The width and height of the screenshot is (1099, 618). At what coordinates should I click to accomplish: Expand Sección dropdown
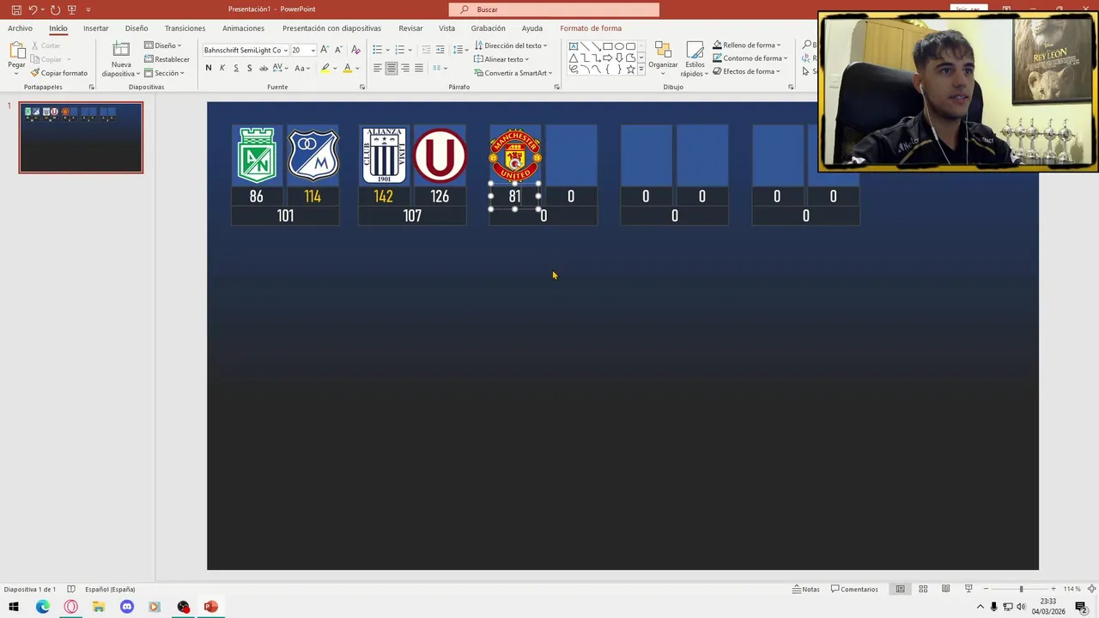coord(164,73)
